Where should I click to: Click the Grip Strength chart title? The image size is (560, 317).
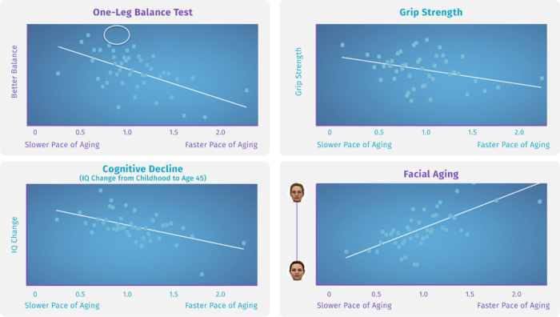430,12
